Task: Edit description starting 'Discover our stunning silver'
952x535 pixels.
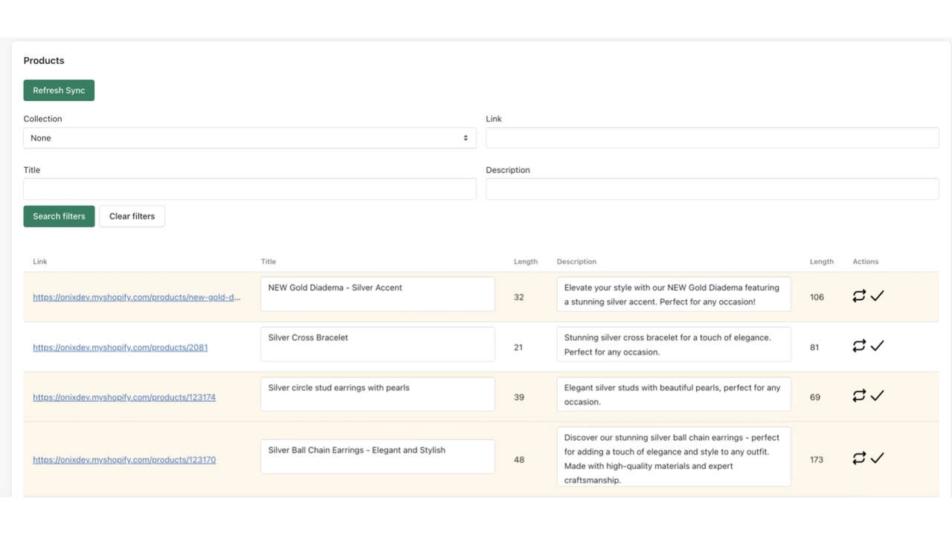Action: 674,456
